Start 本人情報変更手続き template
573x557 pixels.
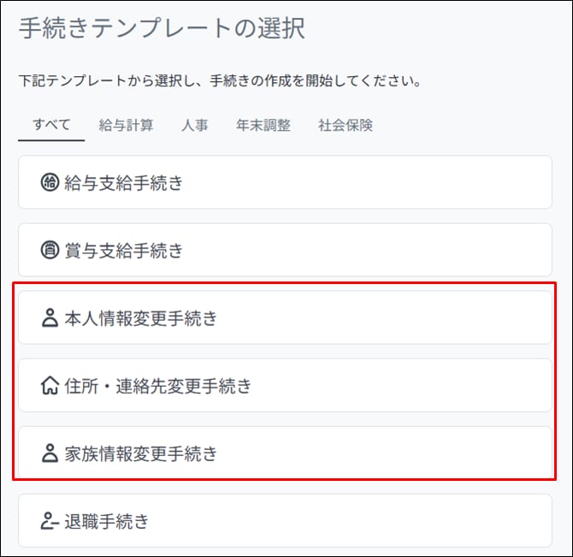click(x=141, y=318)
